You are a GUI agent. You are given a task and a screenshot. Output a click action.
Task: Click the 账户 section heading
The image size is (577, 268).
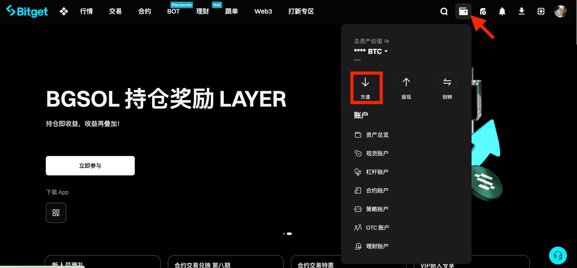(361, 115)
